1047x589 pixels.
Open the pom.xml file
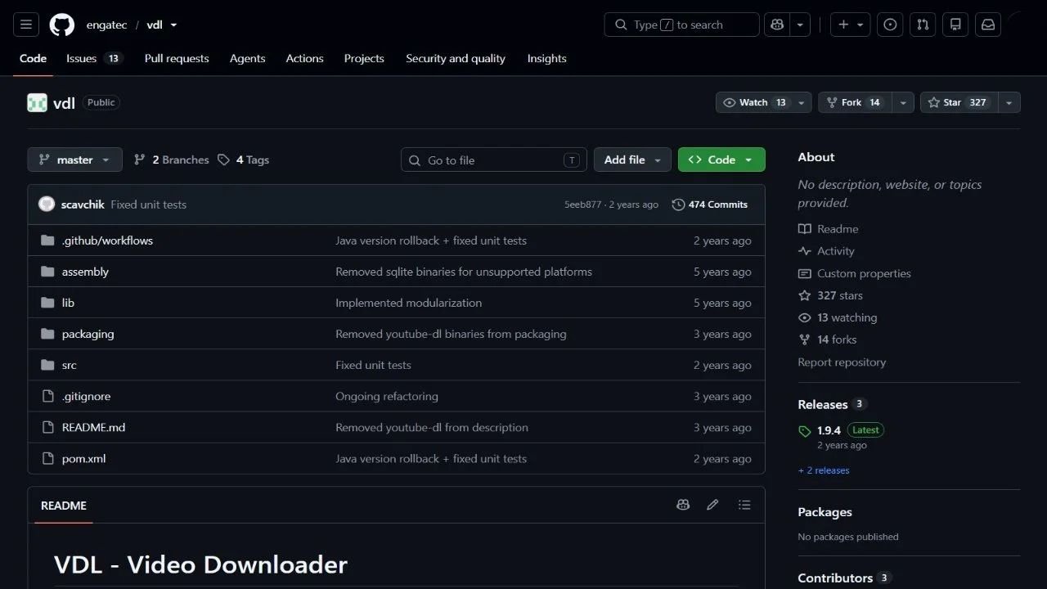(83, 458)
